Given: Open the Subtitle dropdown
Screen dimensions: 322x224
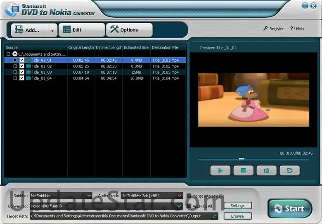Looking at the screenshot, I should coord(61,196).
